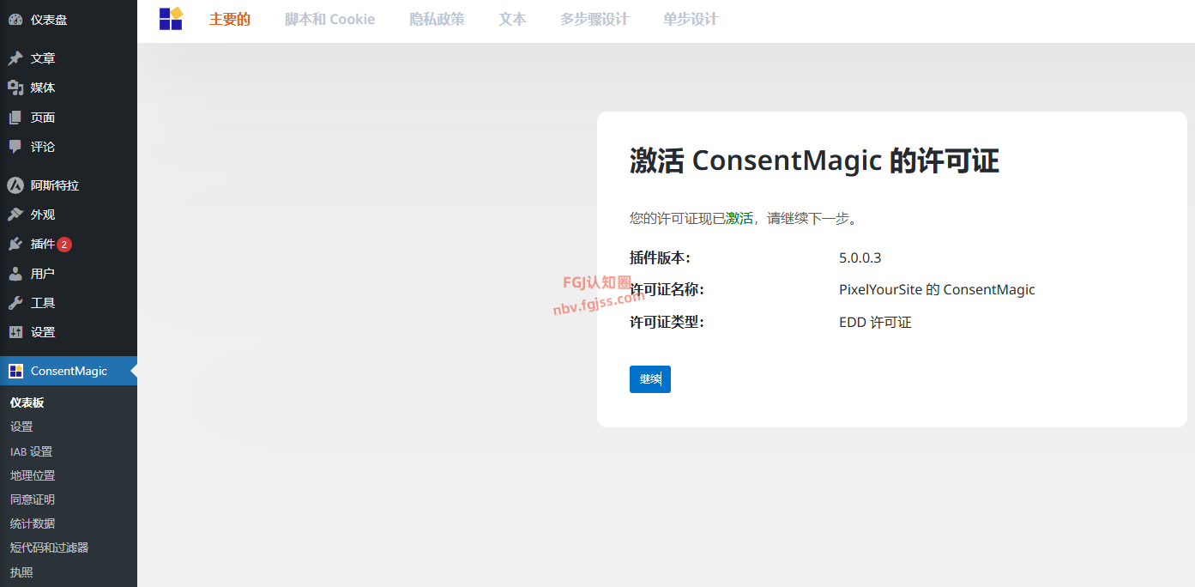
Task: Switch to the 脚本和 Cookie tab
Action: click(x=330, y=19)
